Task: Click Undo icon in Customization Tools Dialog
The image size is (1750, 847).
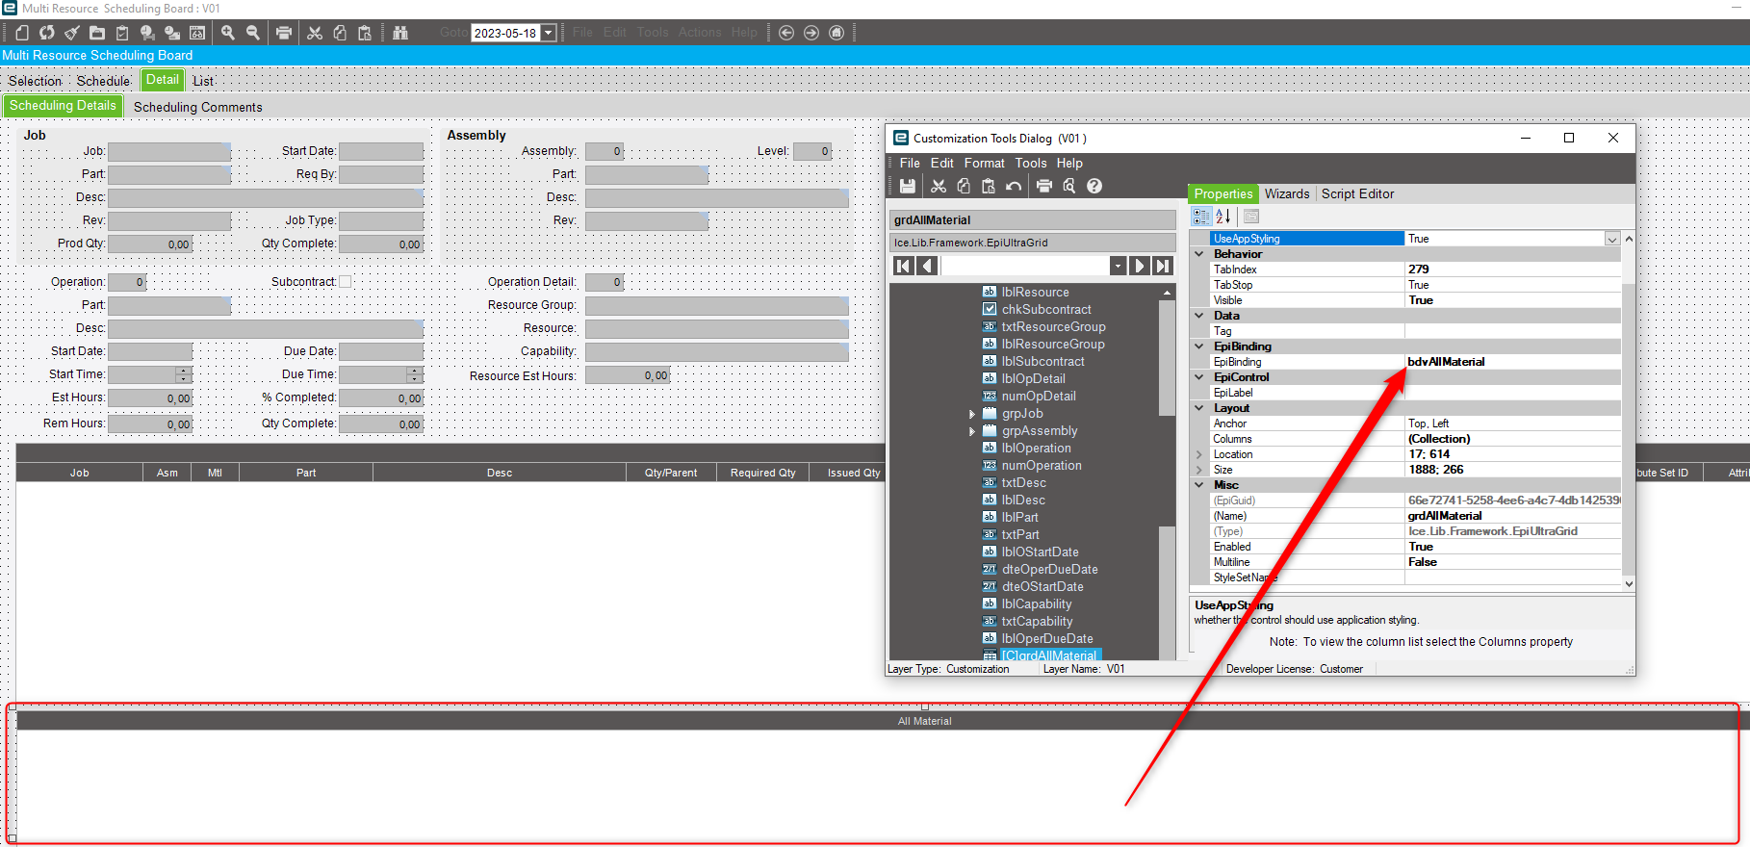Action: tap(1014, 186)
